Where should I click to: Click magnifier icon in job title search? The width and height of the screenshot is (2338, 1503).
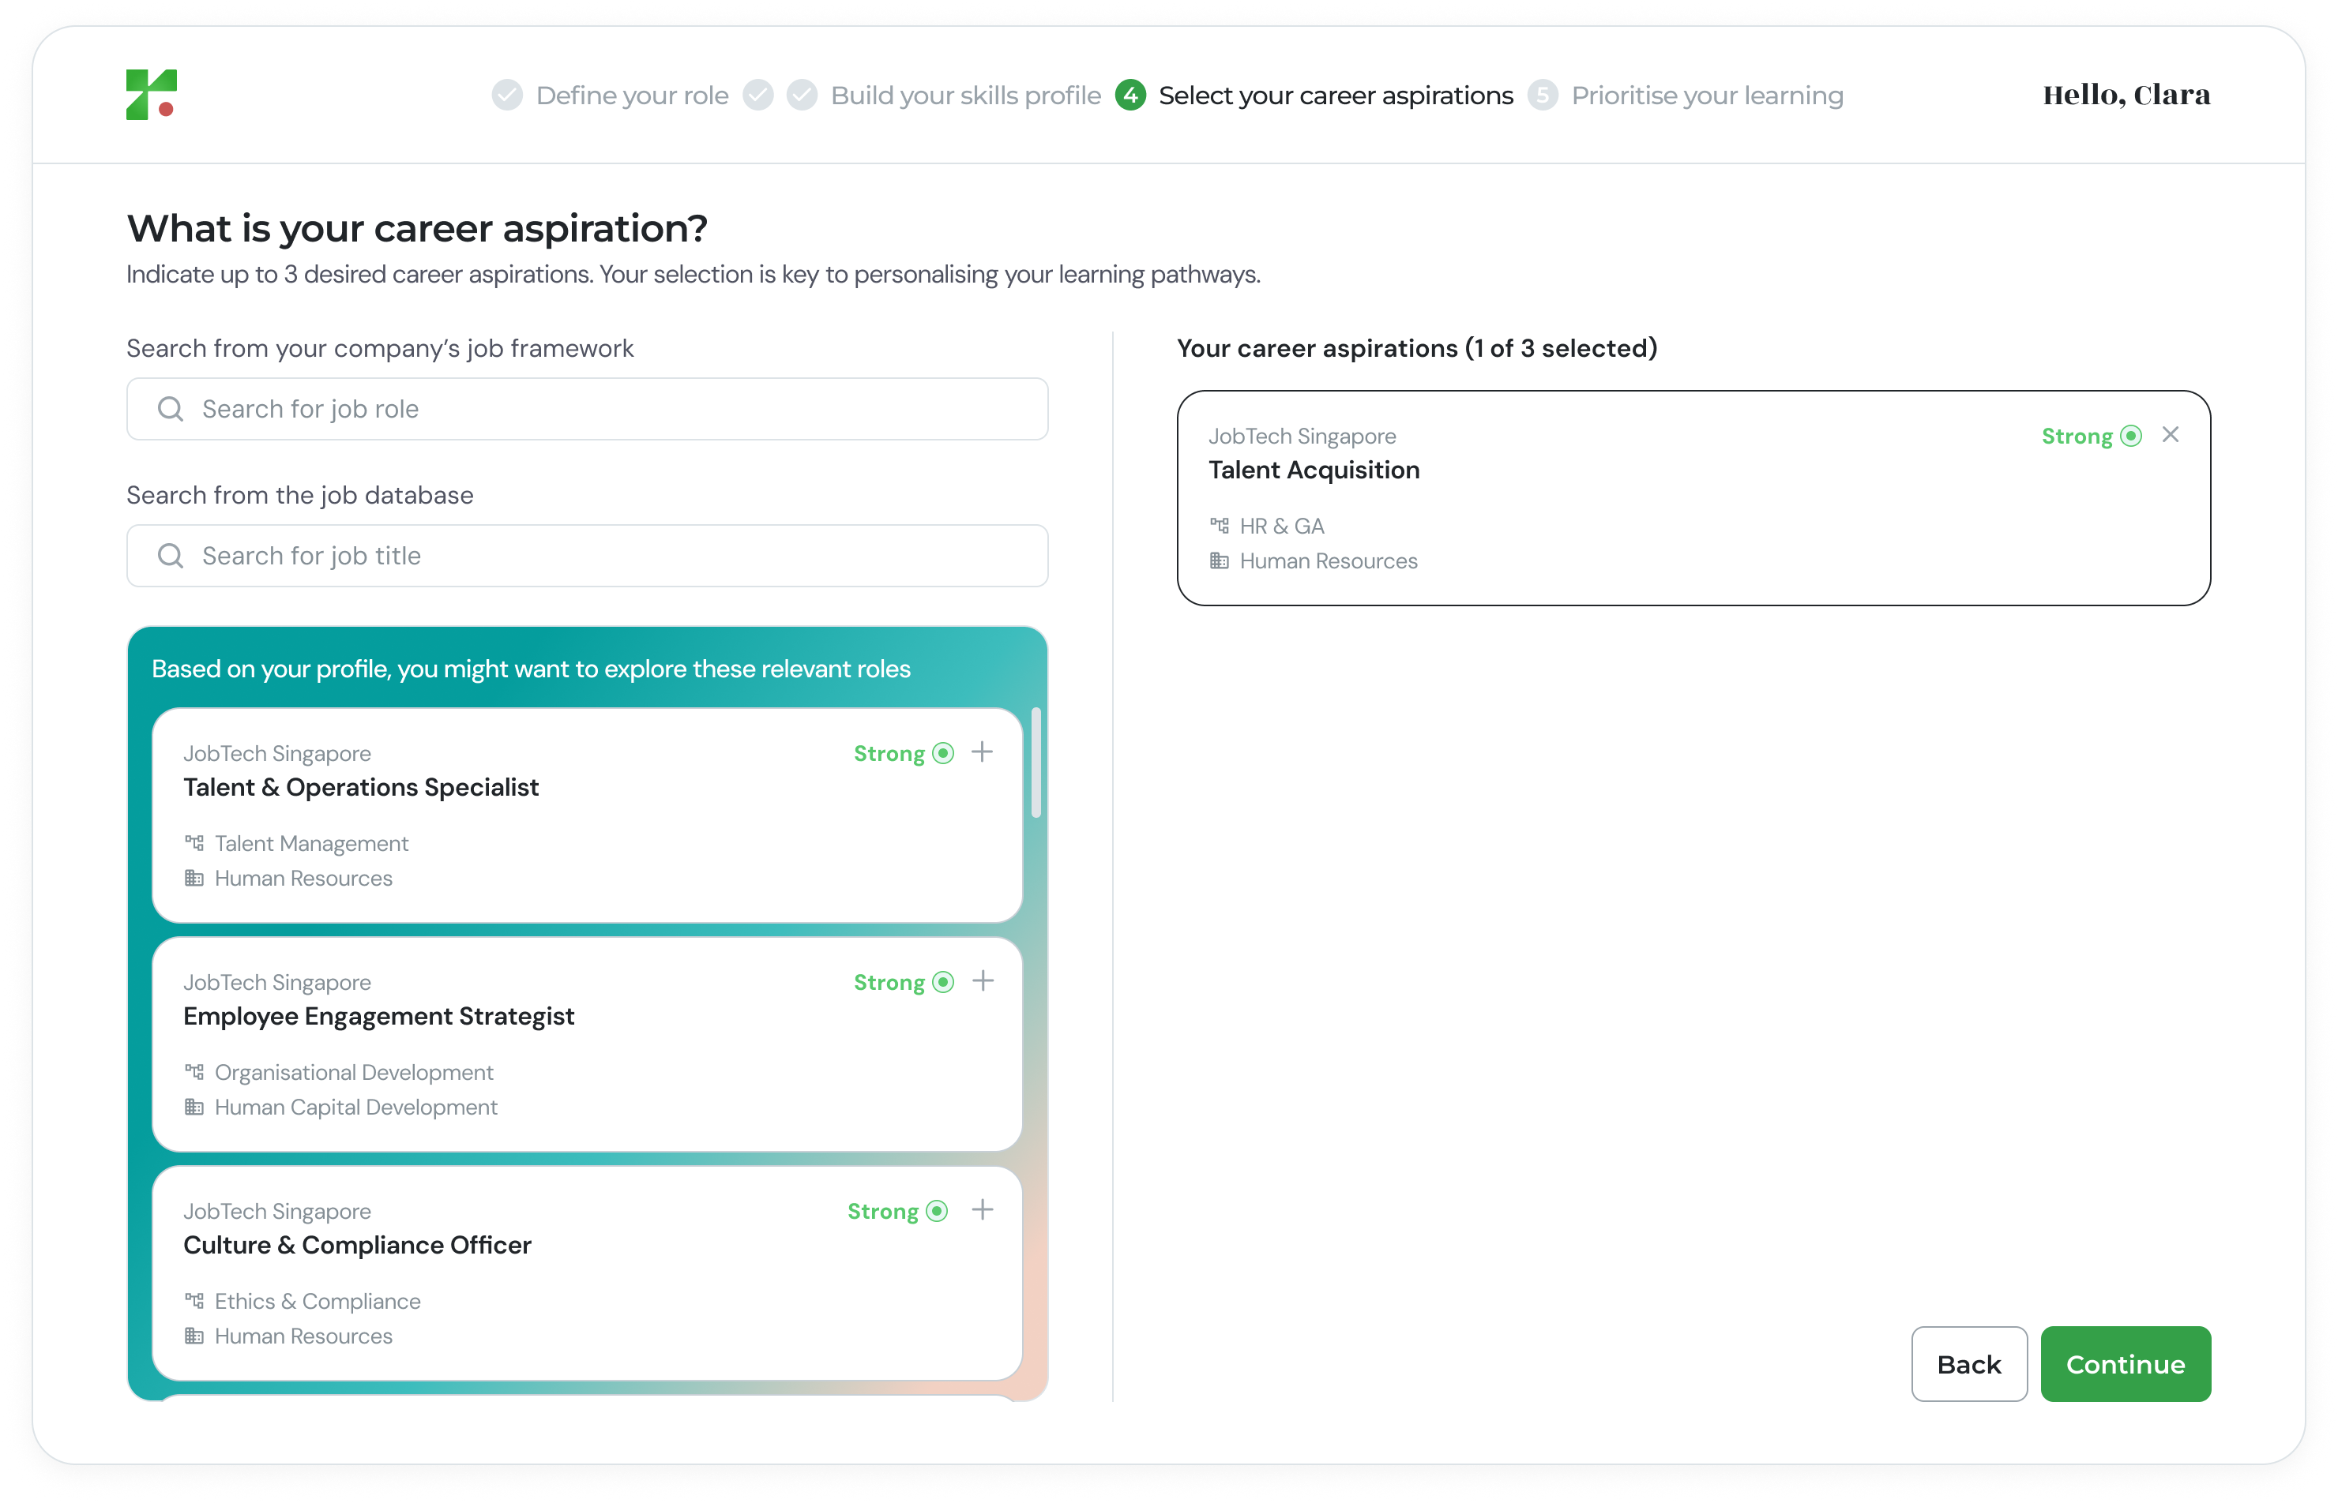pos(171,557)
